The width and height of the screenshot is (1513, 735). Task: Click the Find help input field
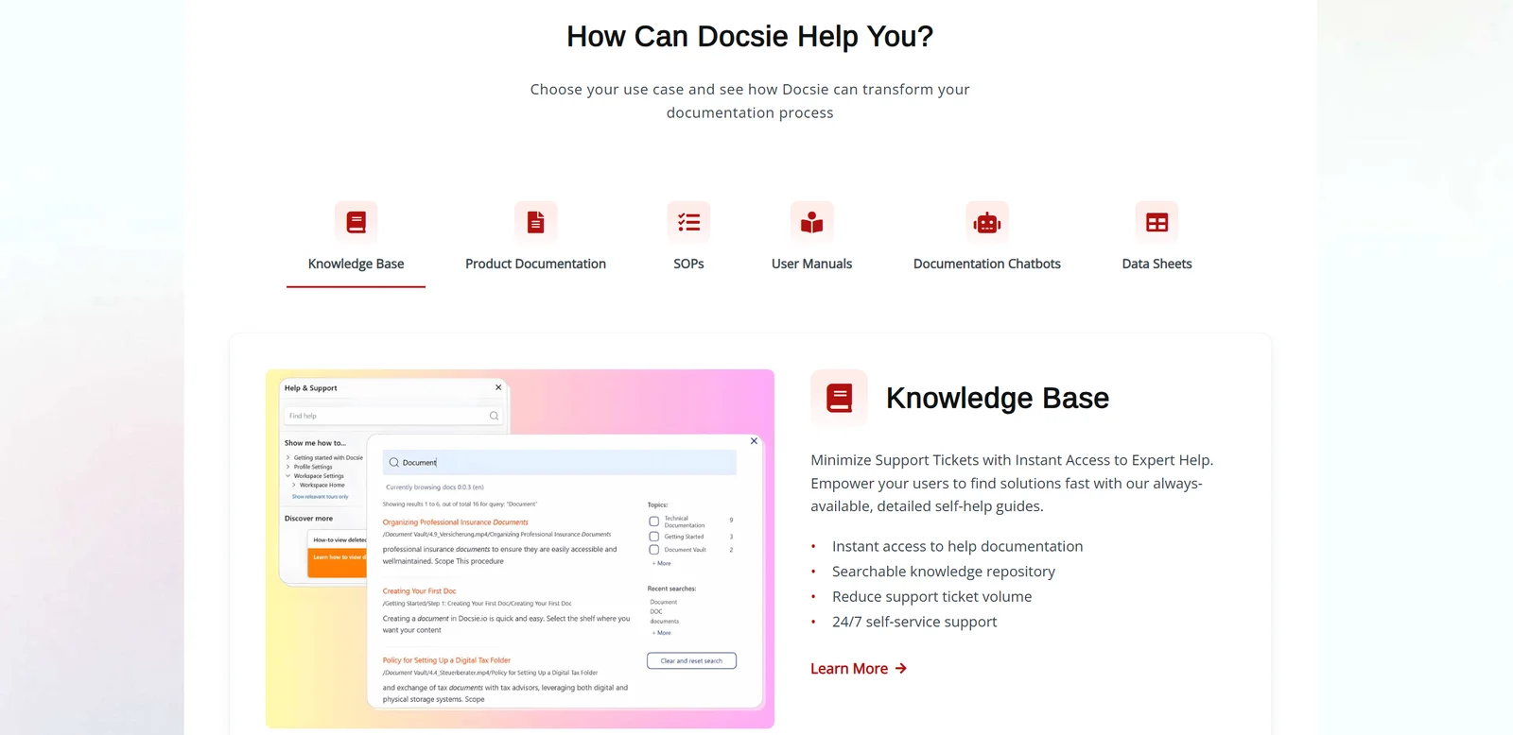[x=393, y=416]
